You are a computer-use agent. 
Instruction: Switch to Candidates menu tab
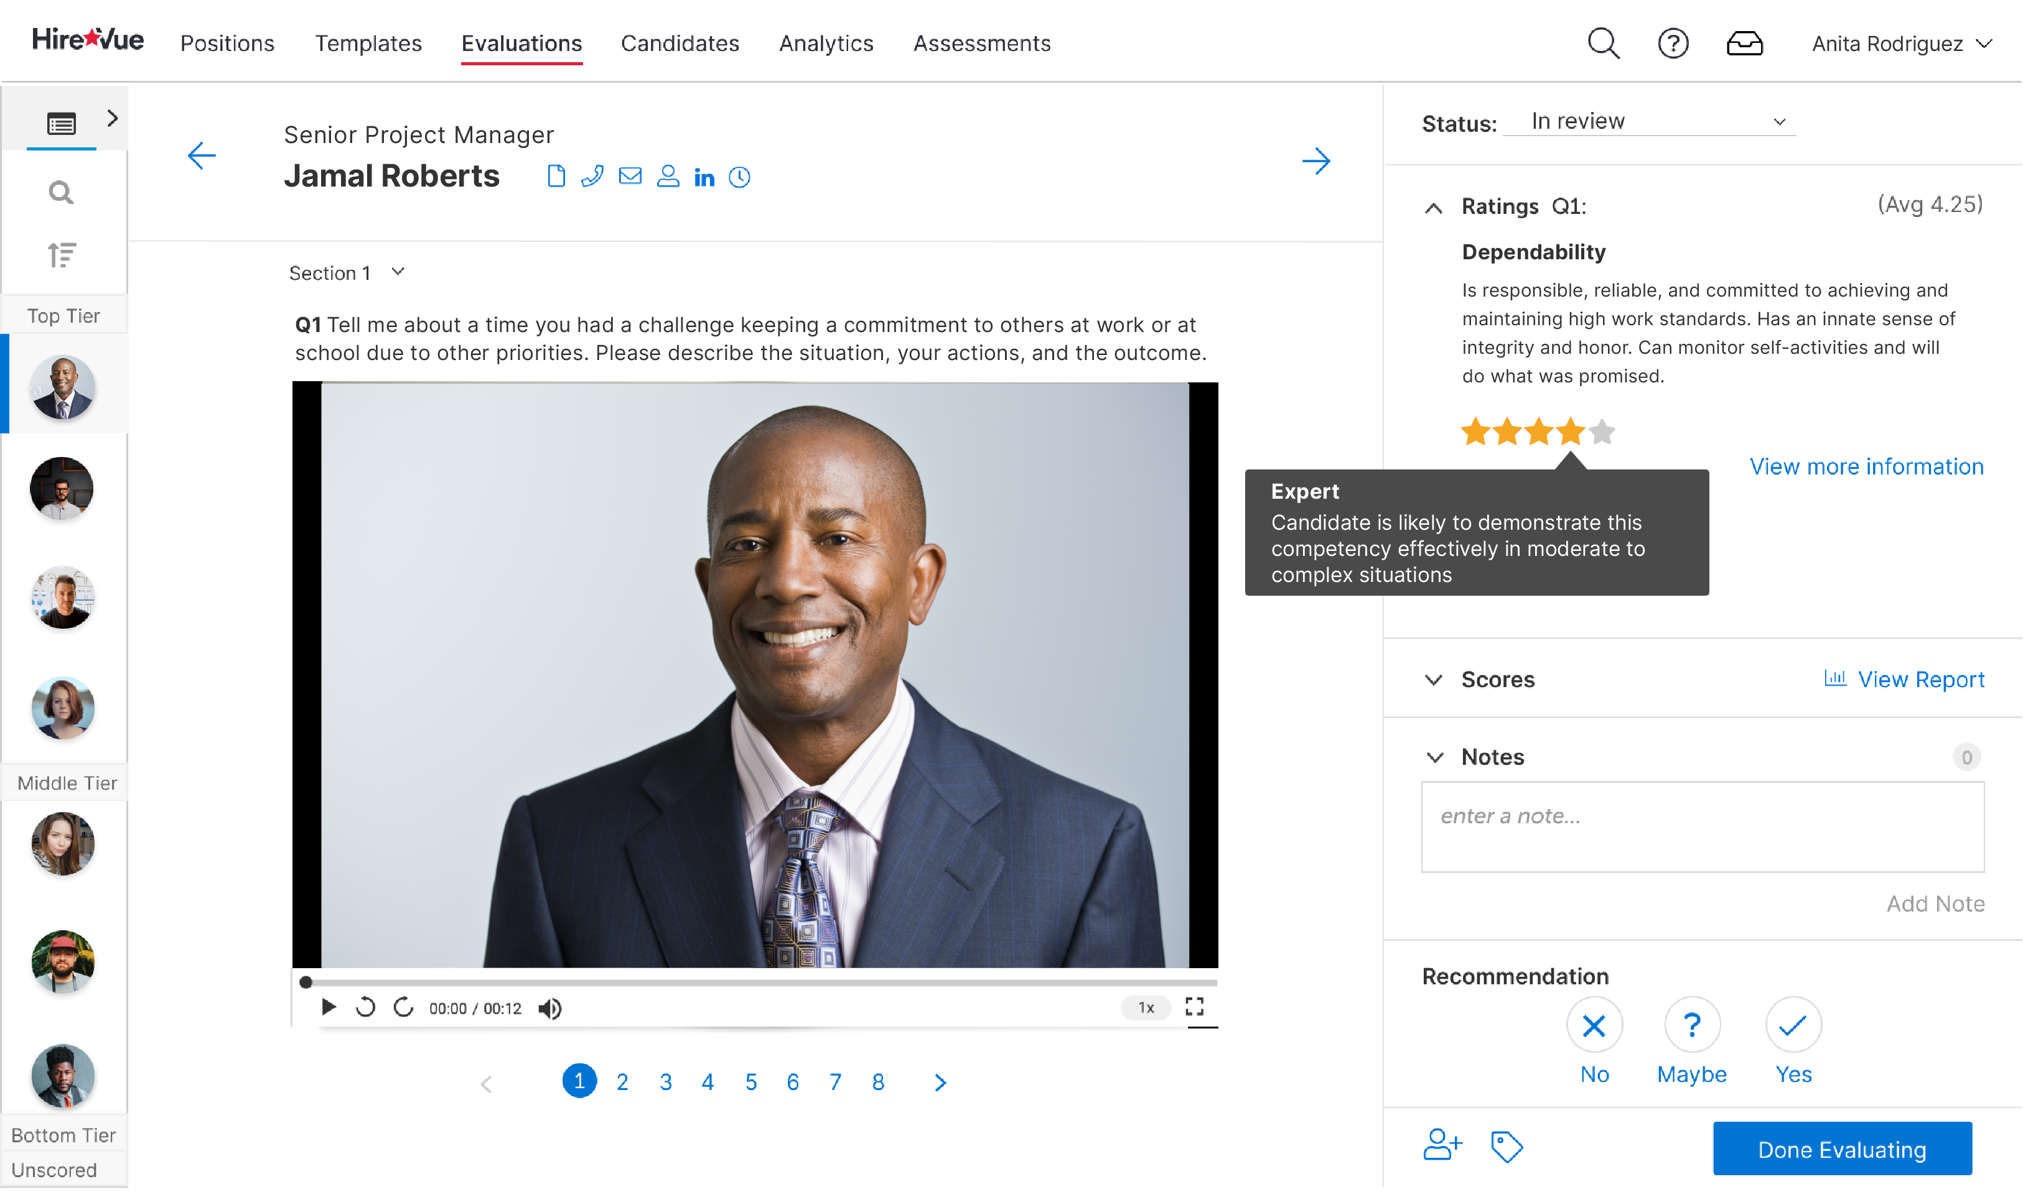click(x=680, y=42)
